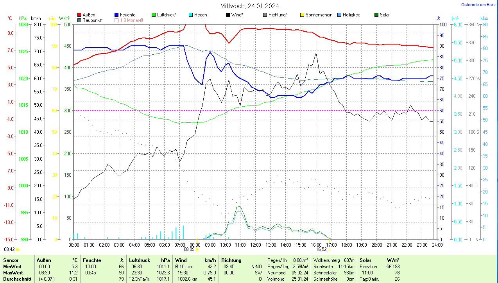Toggle the 1.3 Monat-Ø legend box
This screenshot has height=283, width=498.
point(116,20)
